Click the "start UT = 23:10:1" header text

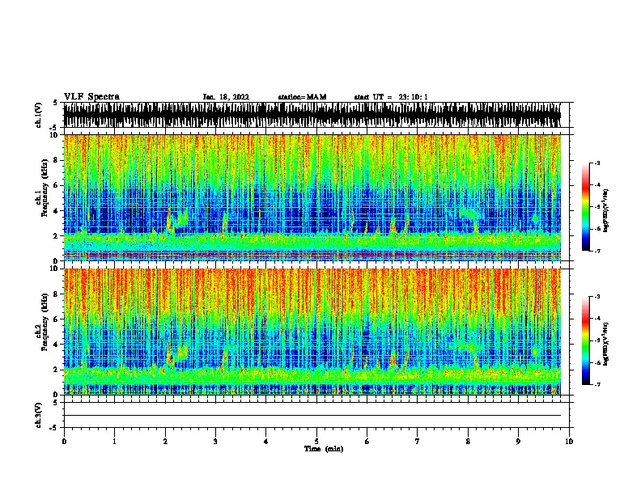pyautogui.click(x=391, y=97)
